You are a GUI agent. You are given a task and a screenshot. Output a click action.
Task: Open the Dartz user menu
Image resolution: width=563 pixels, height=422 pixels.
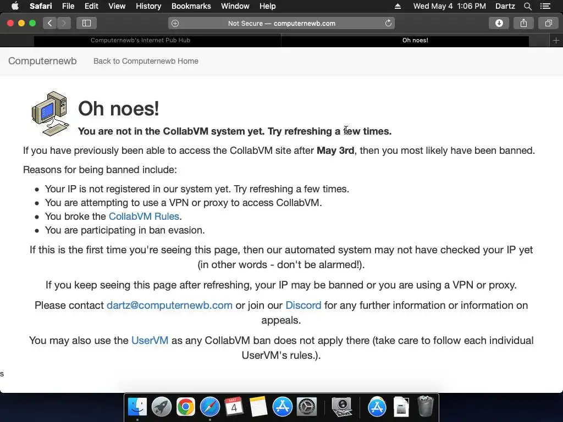pos(505,6)
